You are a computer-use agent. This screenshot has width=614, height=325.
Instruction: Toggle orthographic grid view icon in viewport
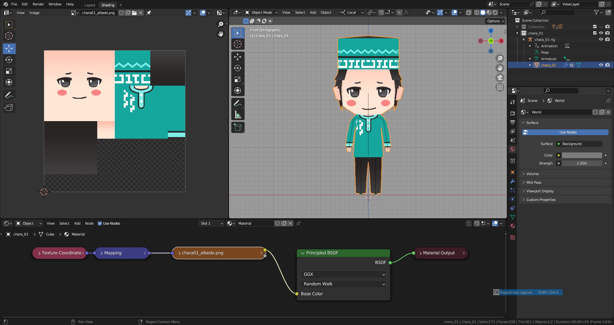tap(500, 87)
